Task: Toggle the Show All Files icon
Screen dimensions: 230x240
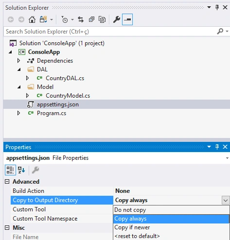Action: (102, 19)
